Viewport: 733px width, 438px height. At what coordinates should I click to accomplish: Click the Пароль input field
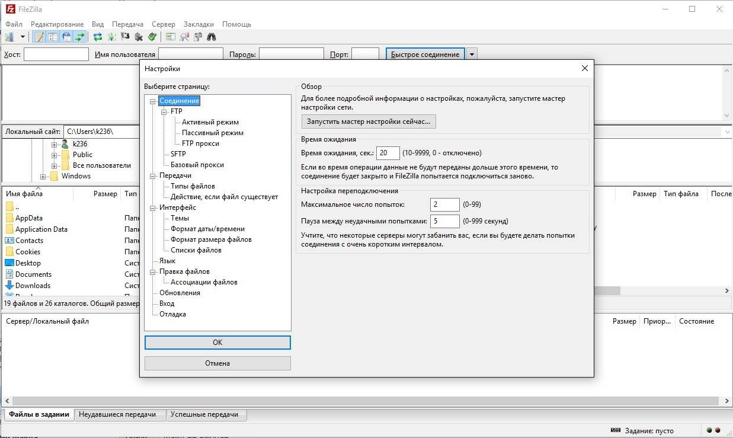click(291, 55)
